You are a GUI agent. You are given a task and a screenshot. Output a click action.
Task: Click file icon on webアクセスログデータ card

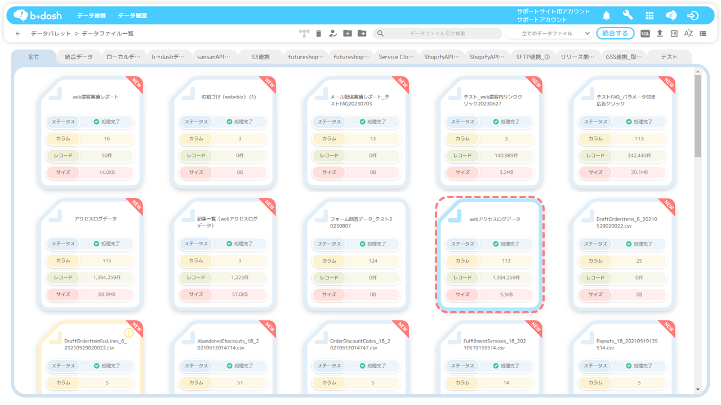(455, 216)
